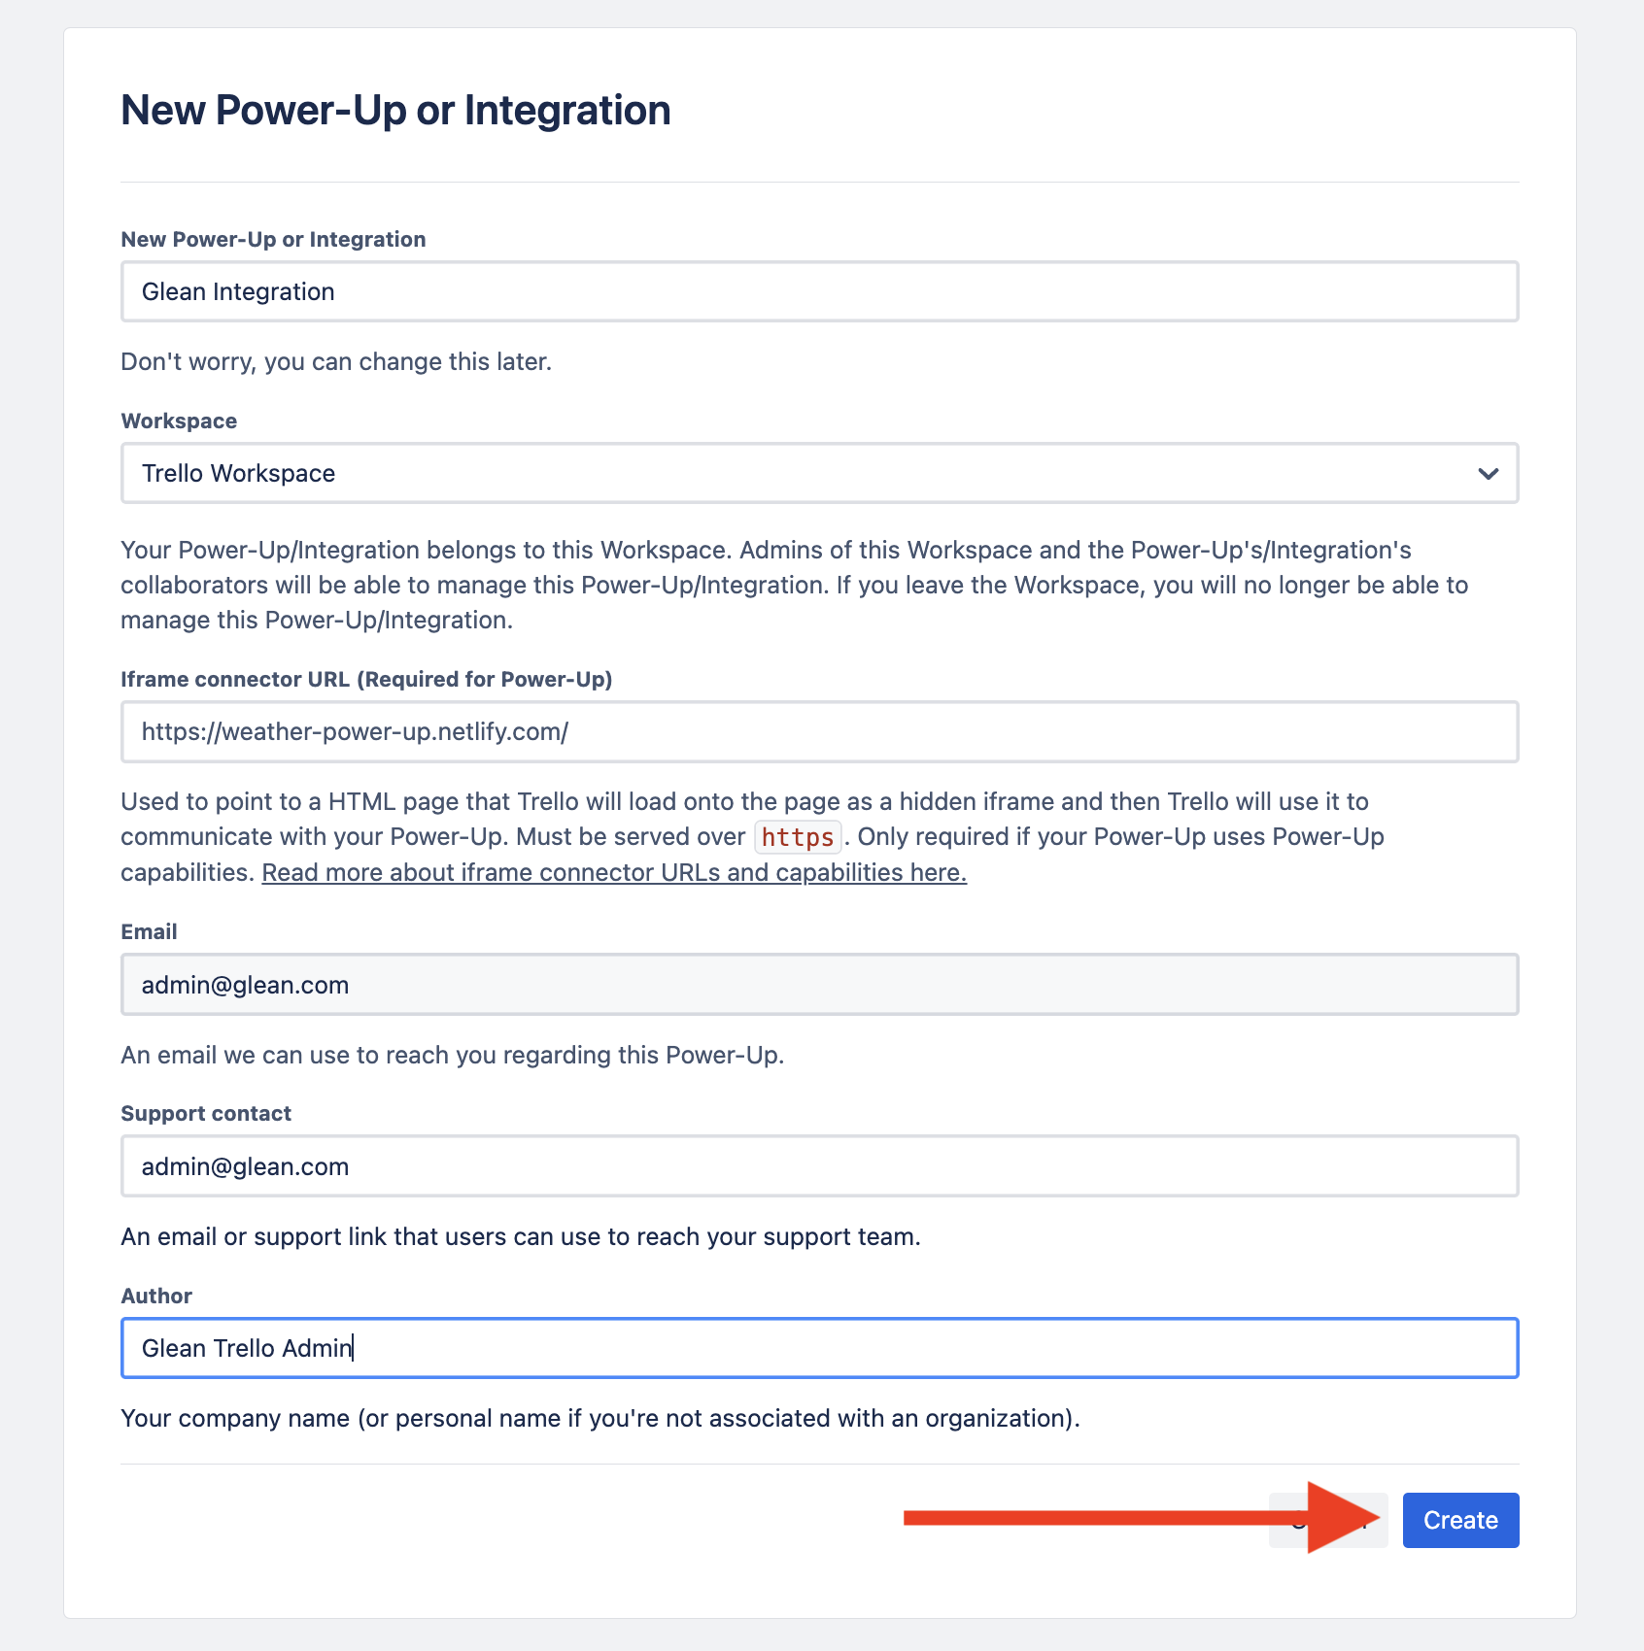
Task: Click the "An email we can use to reach you" helper text
Action: (452, 1055)
